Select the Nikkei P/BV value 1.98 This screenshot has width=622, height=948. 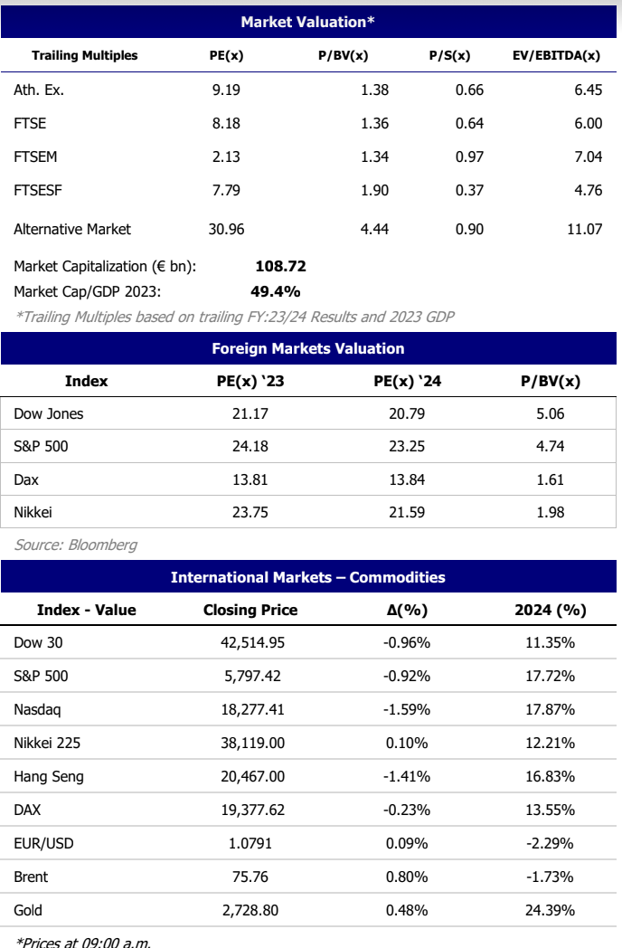(x=550, y=512)
